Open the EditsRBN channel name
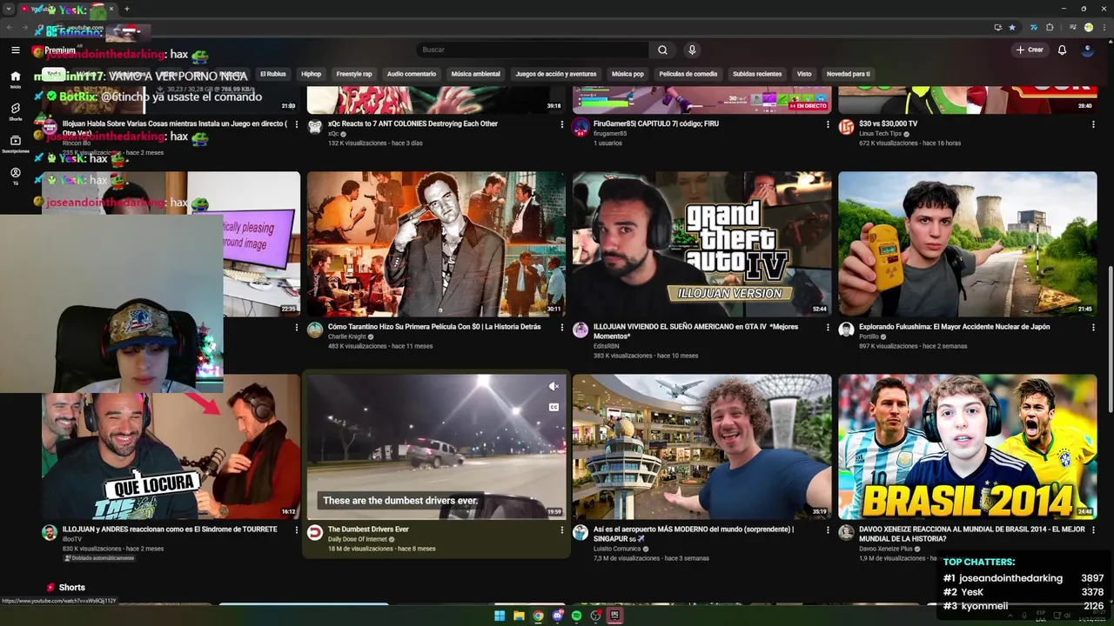Image resolution: width=1114 pixels, height=626 pixels. [x=607, y=346]
